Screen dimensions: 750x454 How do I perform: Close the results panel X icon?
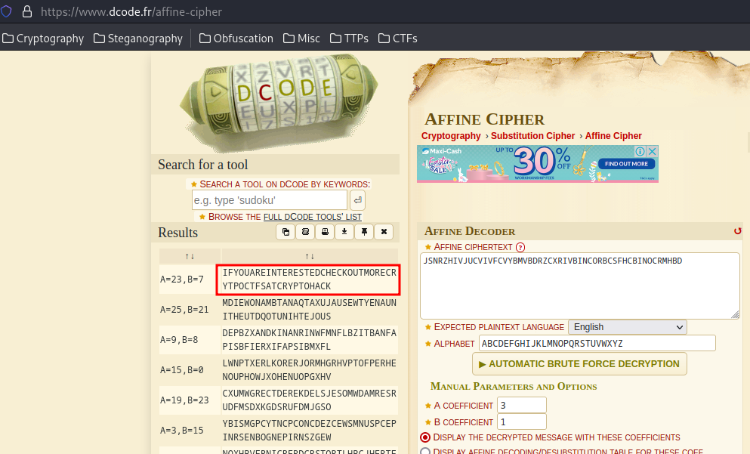384,232
